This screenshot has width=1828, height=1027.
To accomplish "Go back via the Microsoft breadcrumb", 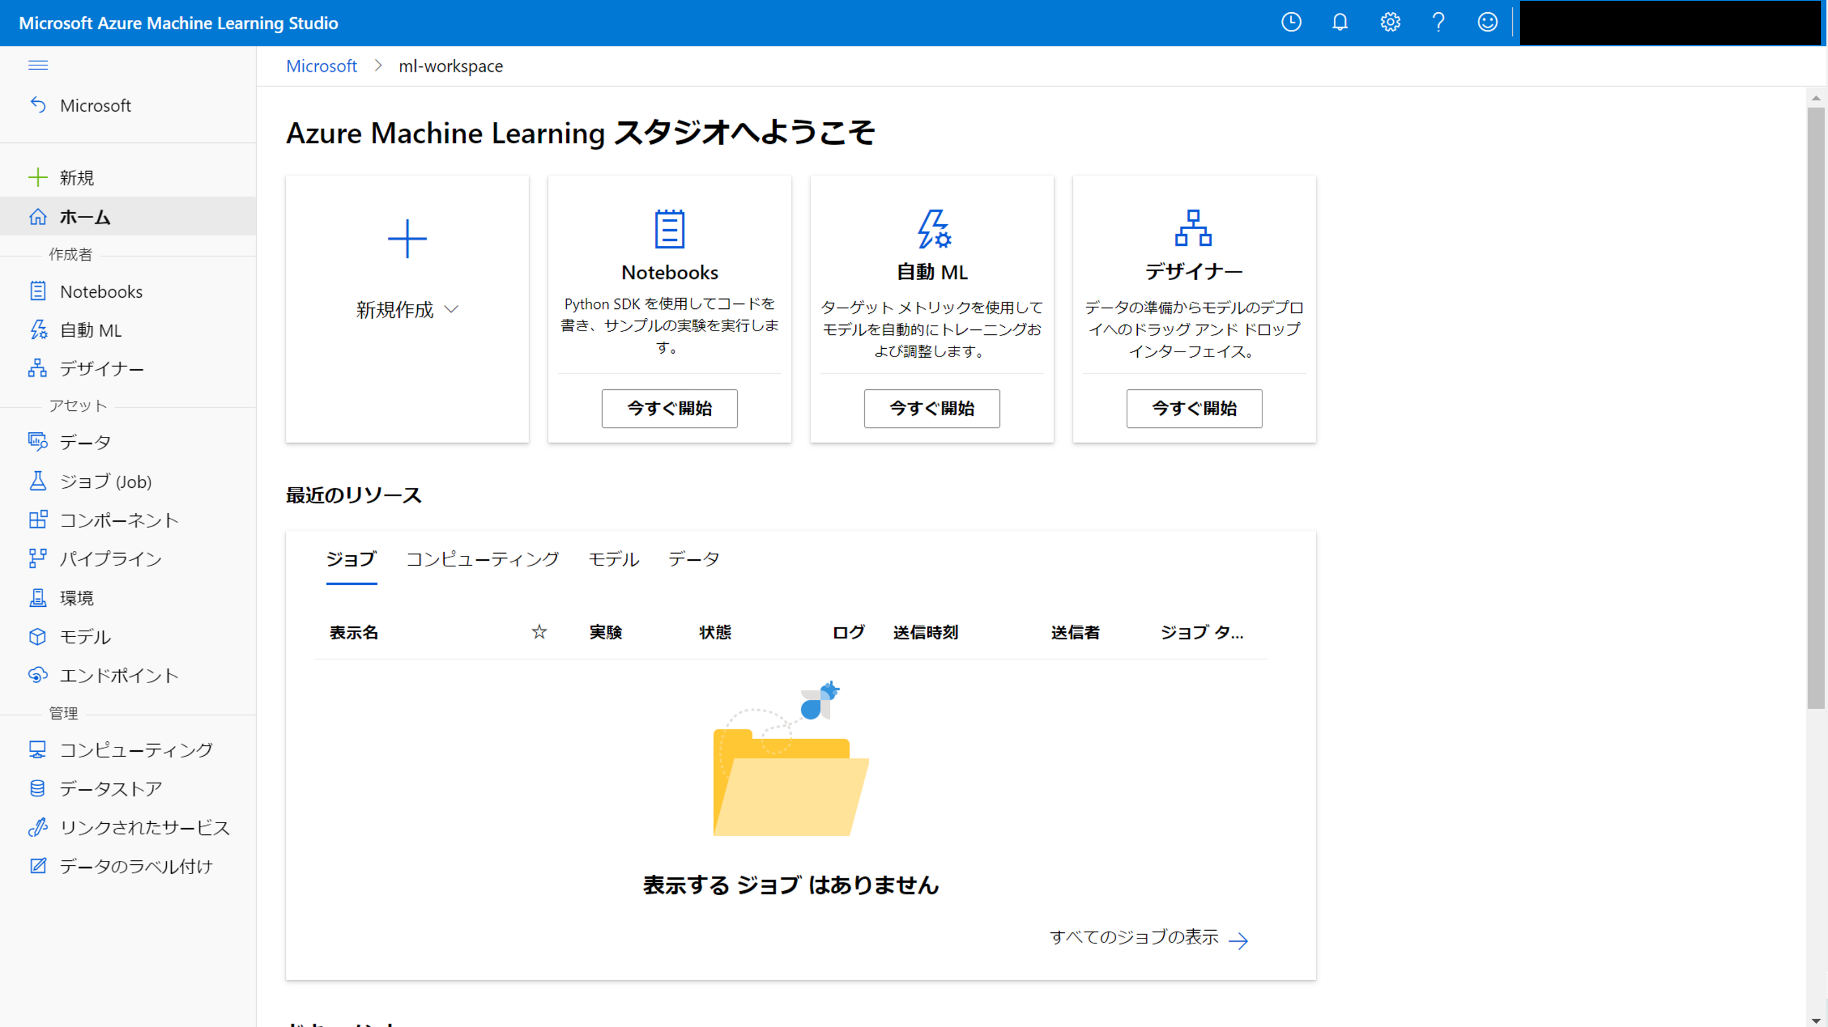I will [x=321, y=65].
